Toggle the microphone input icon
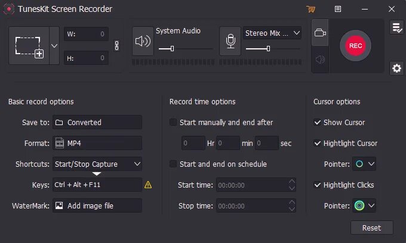This screenshot has height=243, width=406. pyautogui.click(x=230, y=41)
